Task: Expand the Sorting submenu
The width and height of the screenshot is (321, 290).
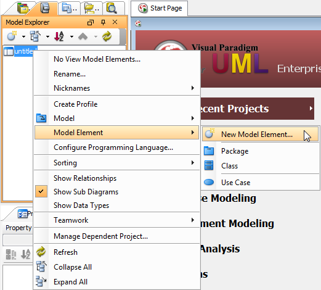Action: [x=117, y=163]
